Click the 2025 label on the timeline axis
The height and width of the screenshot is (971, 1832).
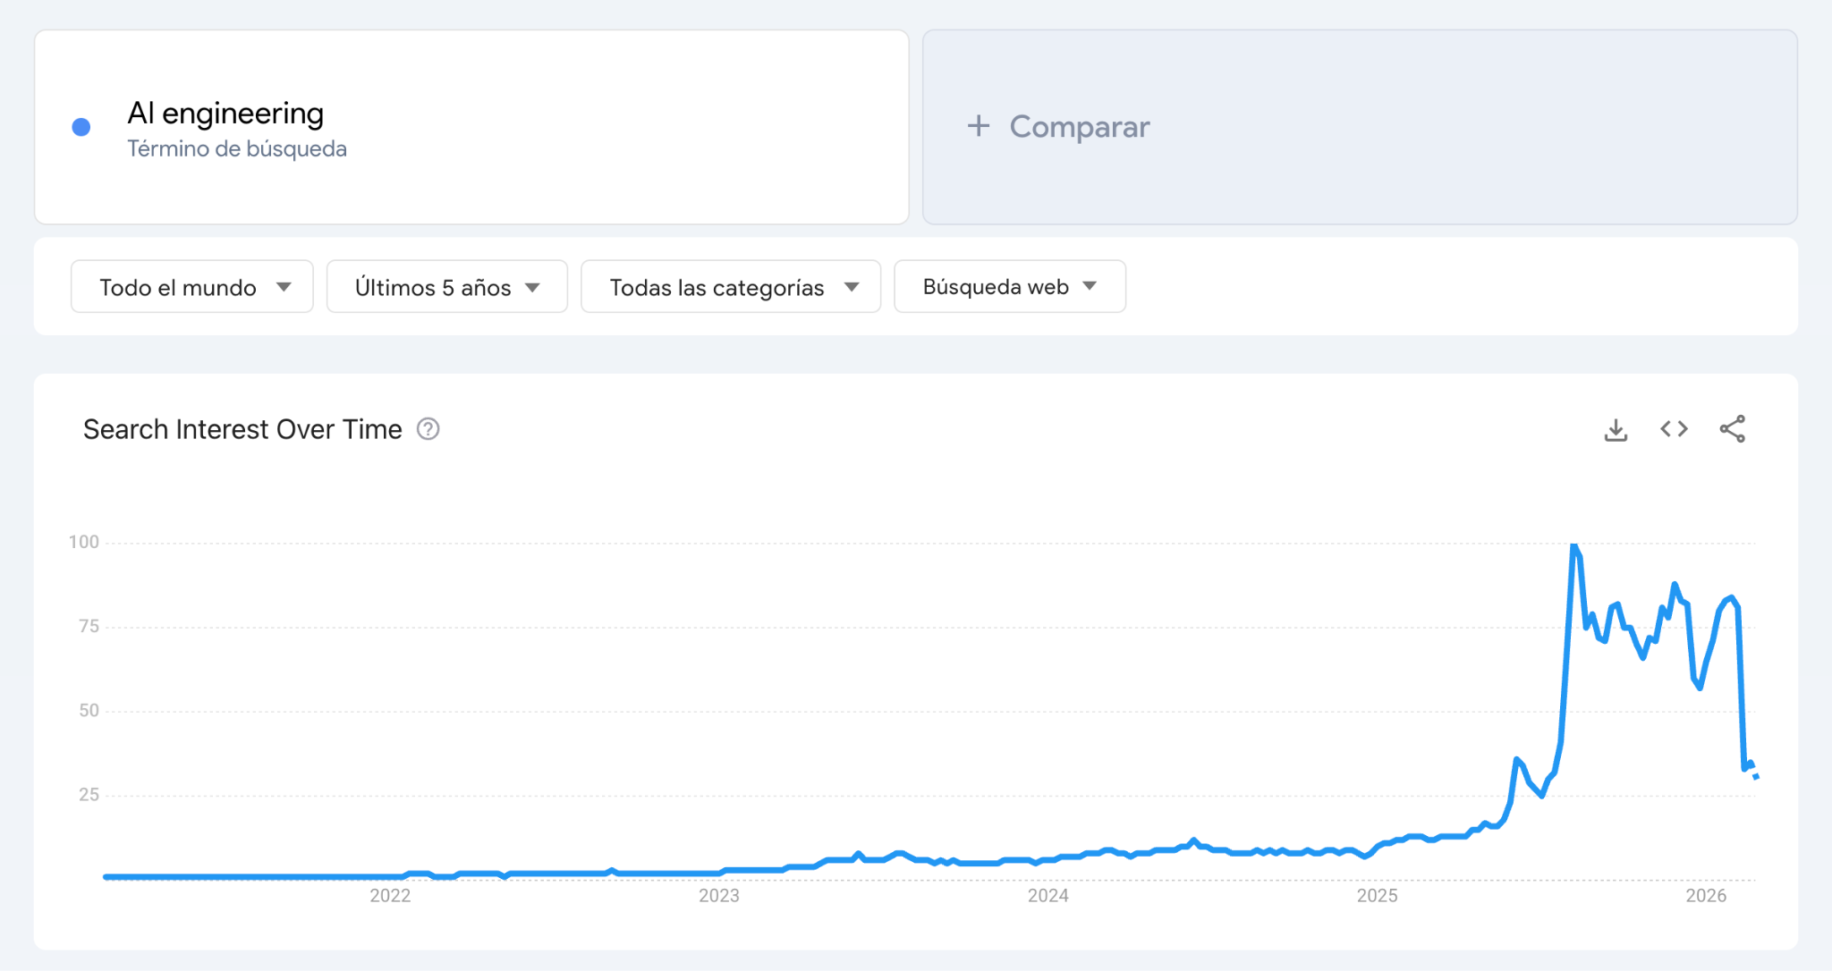(x=1377, y=896)
